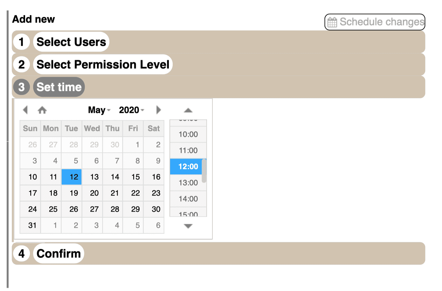Choose 10:00 from the time list
Image resolution: width=442 pixels, height=291 pixels.
[188, 134]
